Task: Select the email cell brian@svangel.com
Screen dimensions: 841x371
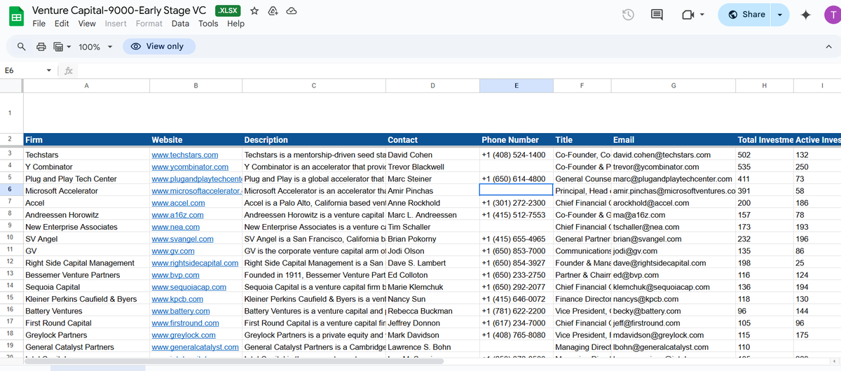Action: (674, 239)
